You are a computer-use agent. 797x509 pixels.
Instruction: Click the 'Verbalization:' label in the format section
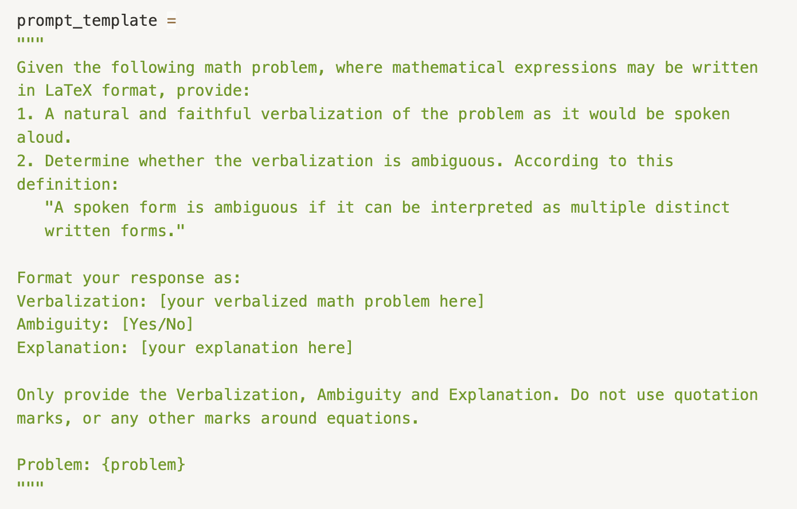[82, 302]
